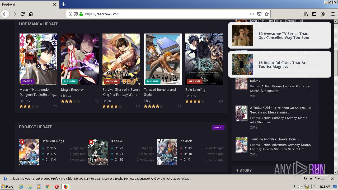Dismiss the Firefox refresh notification
Image resolution: width=338 pixels, height=190 pixels.
(332, 179)
